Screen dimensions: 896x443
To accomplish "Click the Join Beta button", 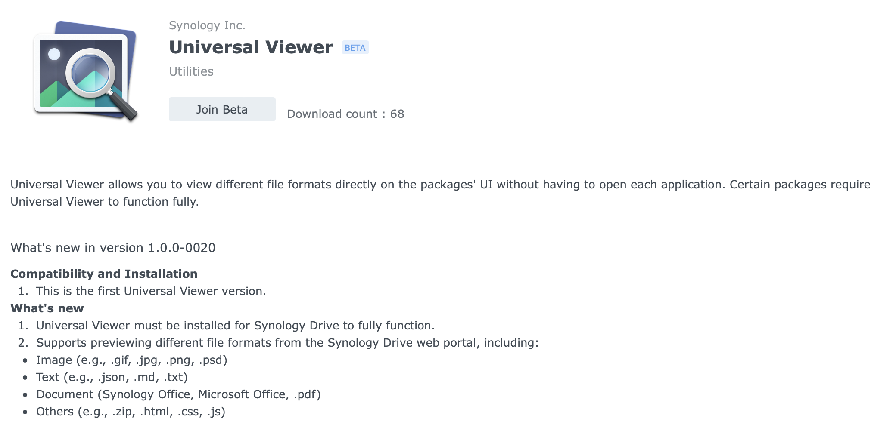I will [222, 109].
